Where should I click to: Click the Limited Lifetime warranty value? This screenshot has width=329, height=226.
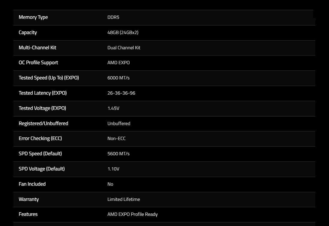tap(124, 199)
